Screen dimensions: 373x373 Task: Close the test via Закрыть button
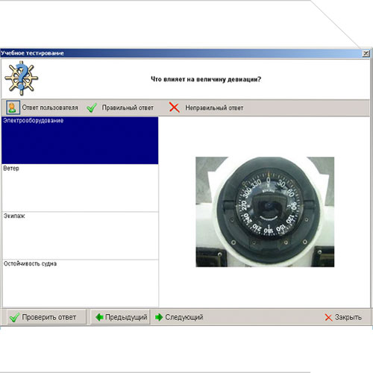[343, 317]
